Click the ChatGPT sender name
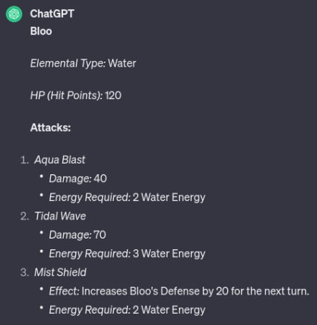The width and height of the screenshot is (317, 325). [x=52, y=13]
